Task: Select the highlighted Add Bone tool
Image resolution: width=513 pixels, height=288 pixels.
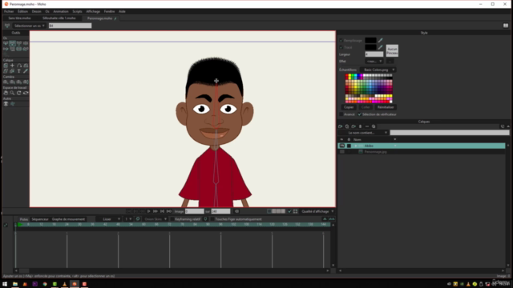Action: click(12, 43)
